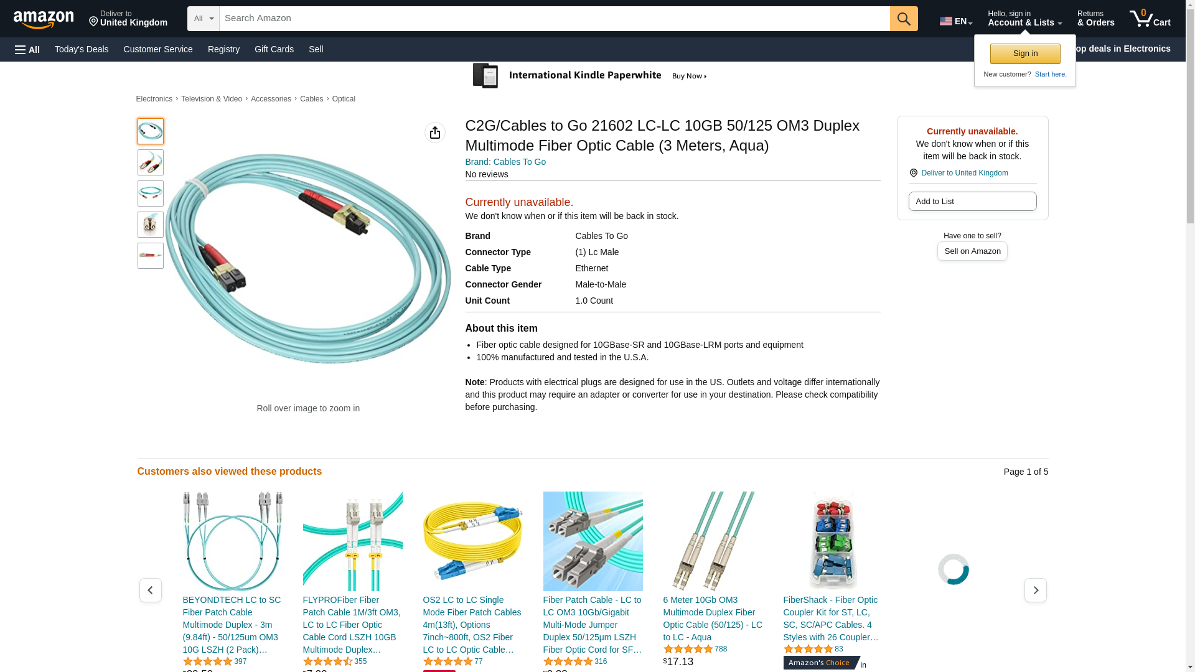Open the All hamburger menu
This screenshot has width=1195, height=672.
(27, 50)
